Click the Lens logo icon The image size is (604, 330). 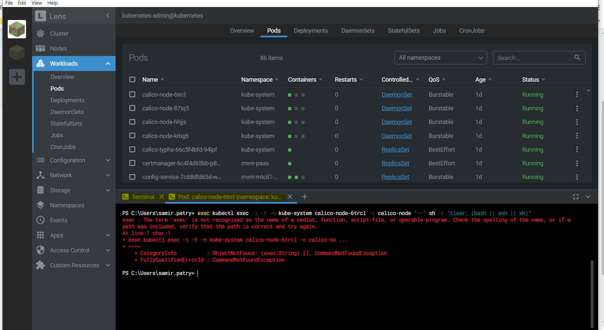(40, 16)
